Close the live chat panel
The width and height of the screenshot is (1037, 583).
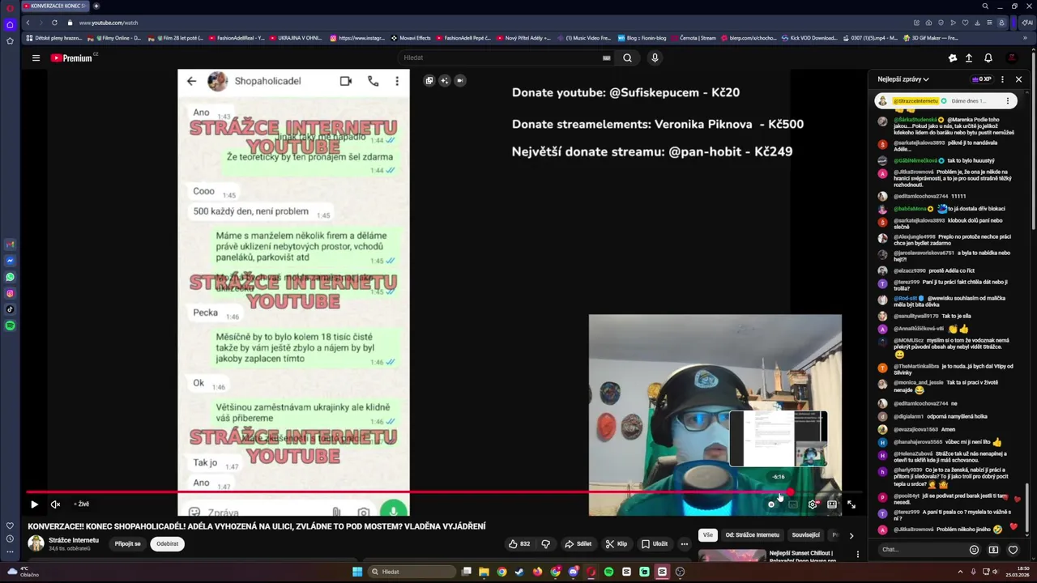click(x=1018, y=79)
